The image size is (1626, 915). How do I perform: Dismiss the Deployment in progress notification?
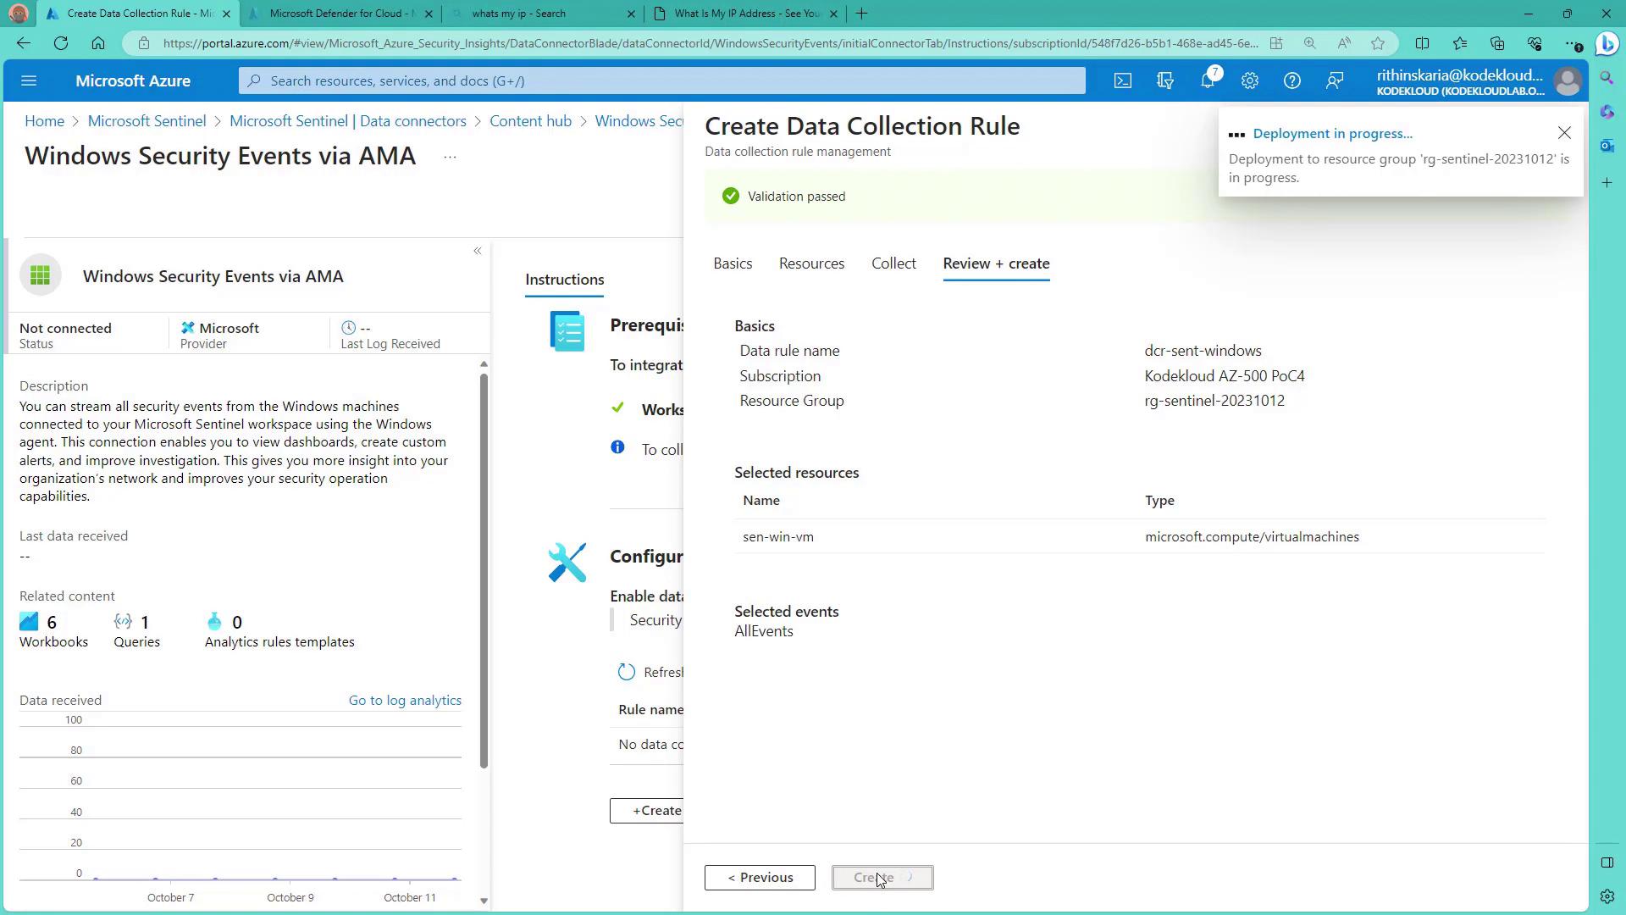(1564, 133)
